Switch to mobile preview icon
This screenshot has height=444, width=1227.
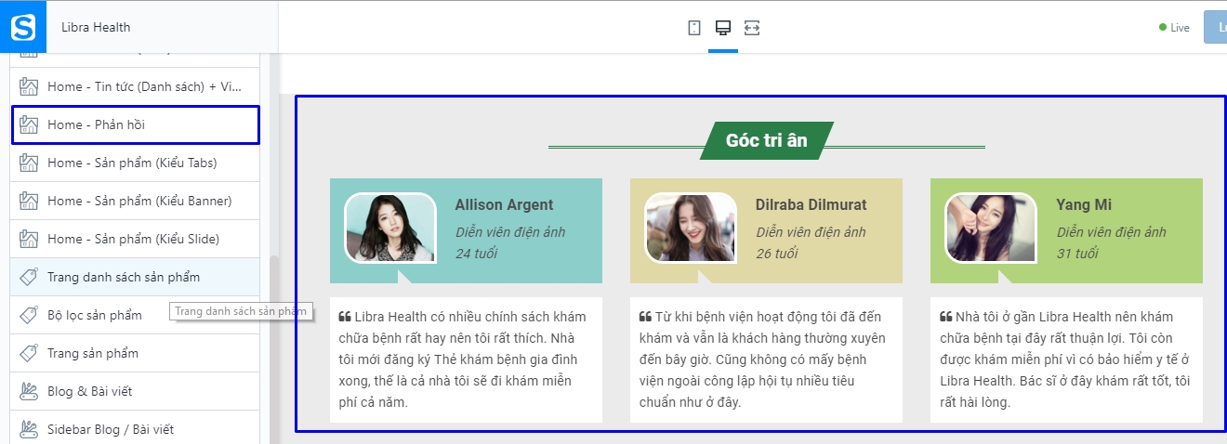tap(693, 28)
